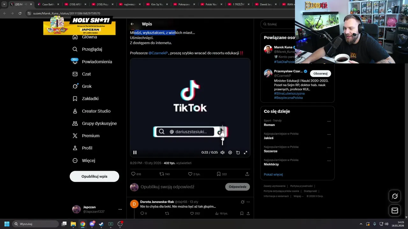Open Windows Start menu
This screenshot has height=229, width=408.
pos(7,224)
